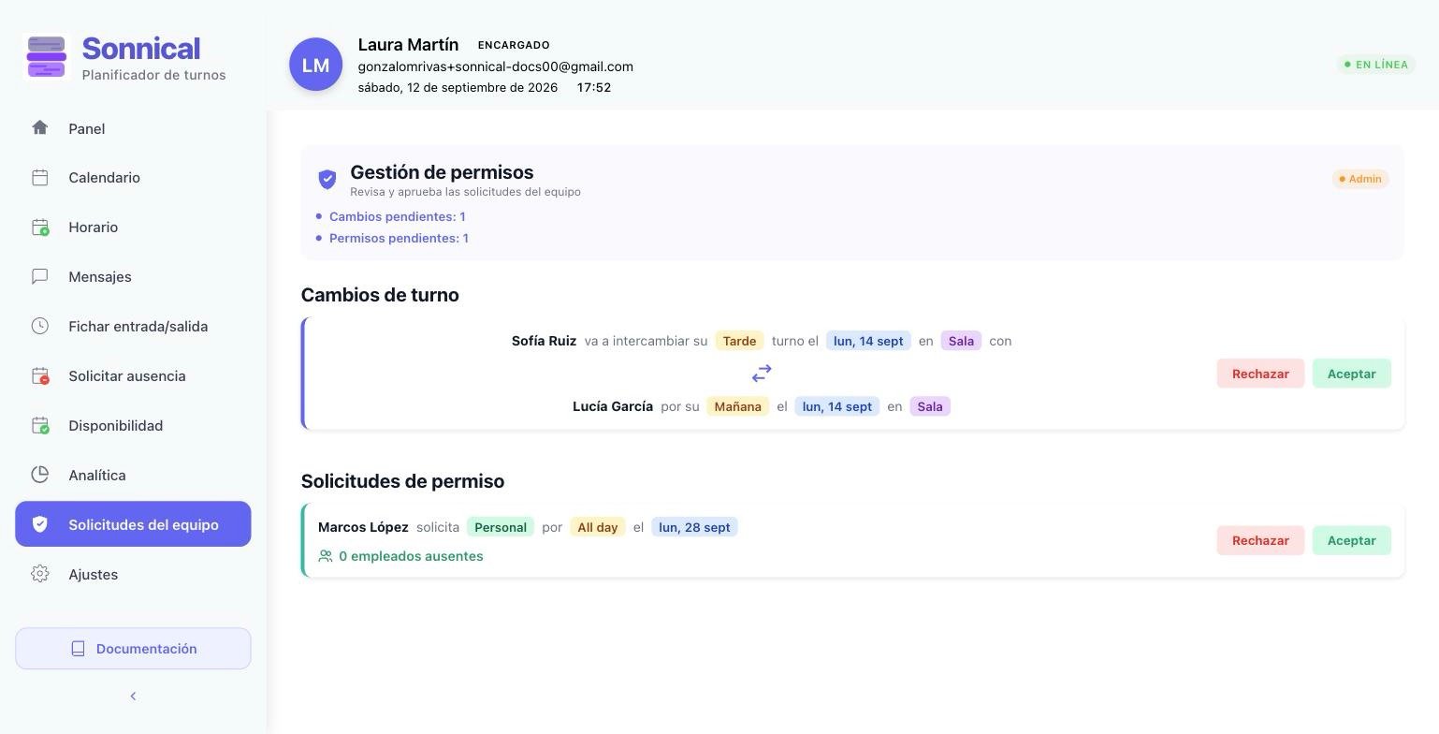Click the email address under Laura Martín

click(x=495, y=66)
